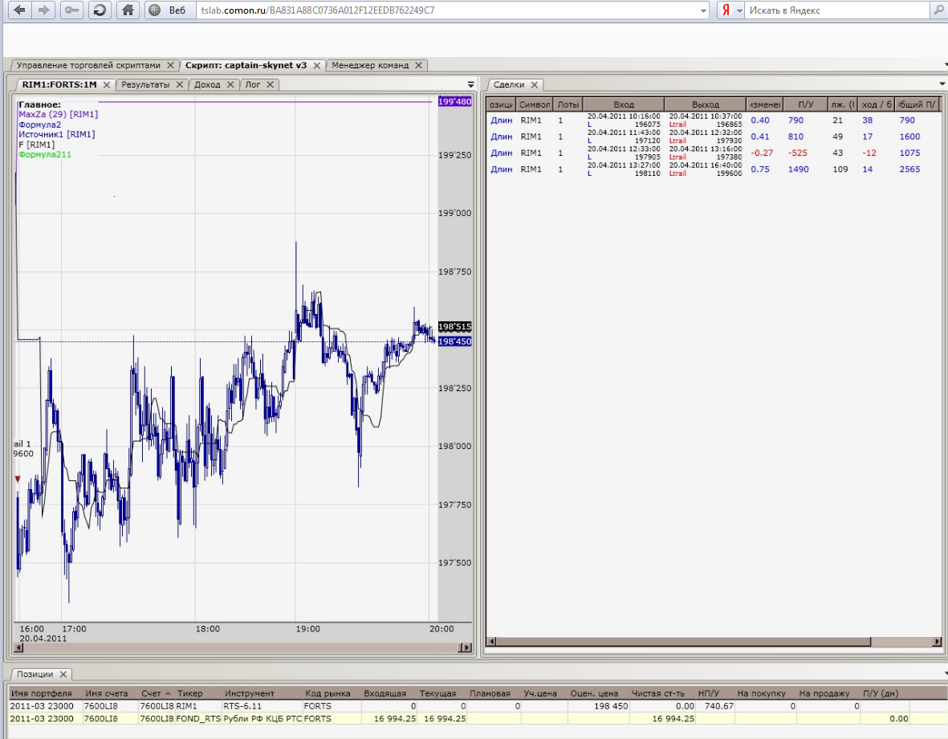Close the 'Лог' tab with its X
948x739 pixels.
pyautogui.click(x=271, y=84)
